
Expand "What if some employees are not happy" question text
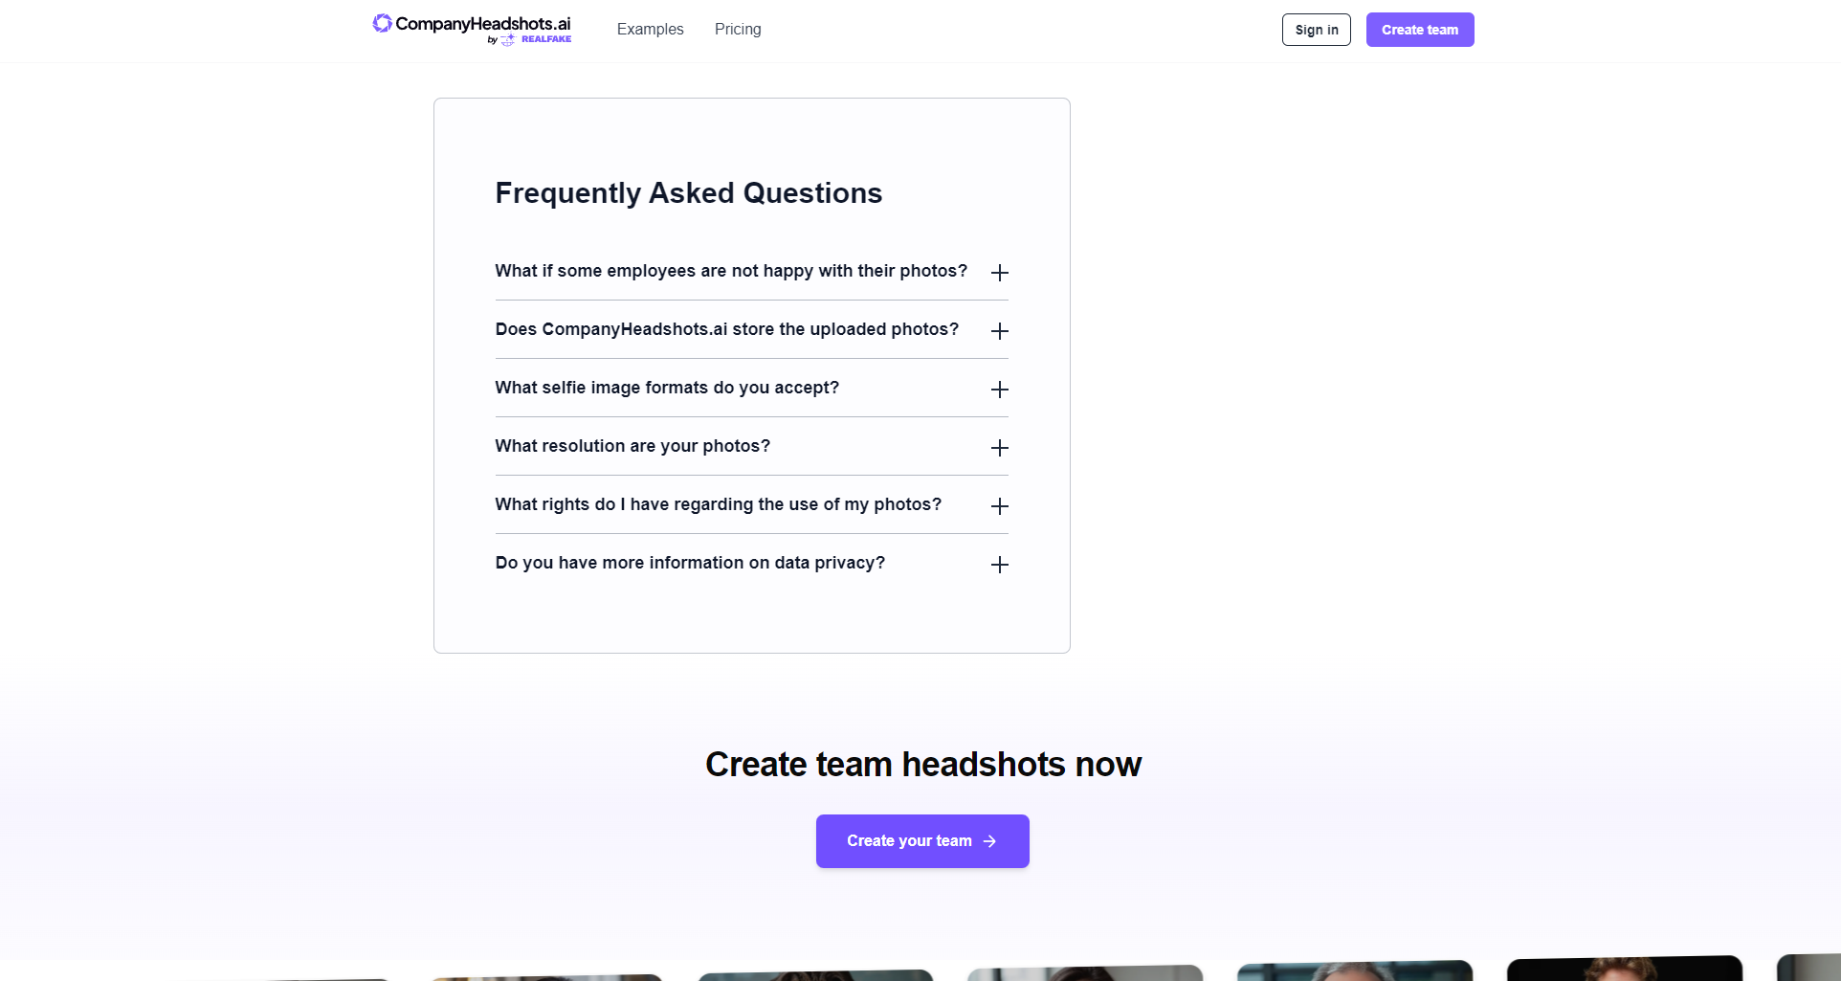[x=730, y=271]
